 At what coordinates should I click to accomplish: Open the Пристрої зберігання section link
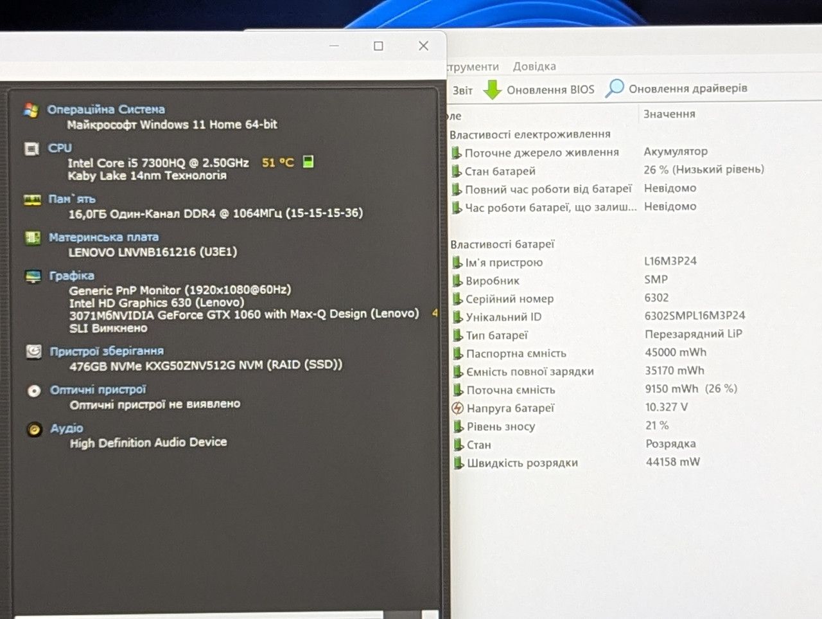tap(107, 351)
